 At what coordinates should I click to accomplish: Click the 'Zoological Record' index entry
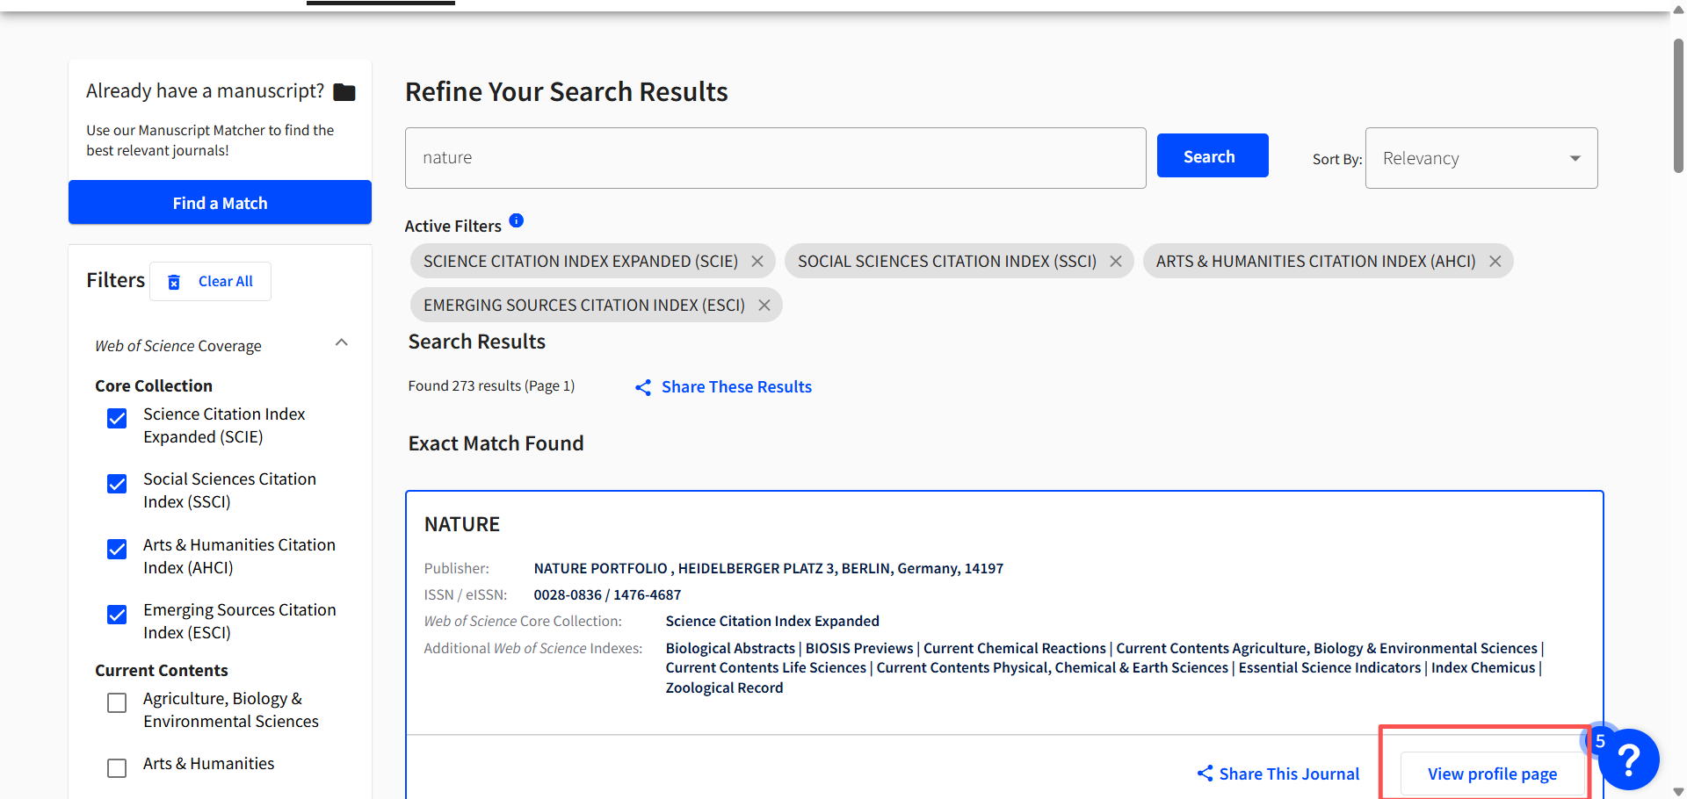[x=724, y=687]
